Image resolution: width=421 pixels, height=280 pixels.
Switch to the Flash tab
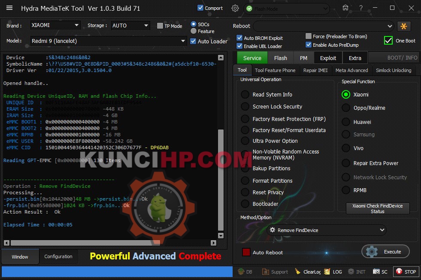click(x=281, y=58)
